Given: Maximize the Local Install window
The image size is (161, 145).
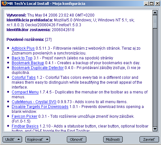Looking at the screenshot, I should click(x=152, y=4).
